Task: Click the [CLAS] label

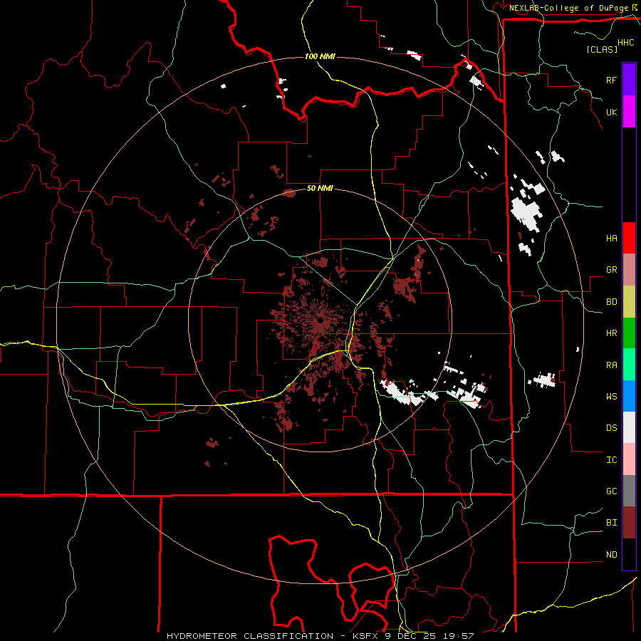Action: (602, 49)
